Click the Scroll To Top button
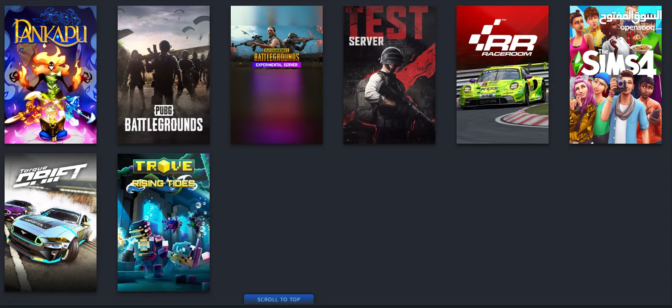The height and width of the screenshot is (308, 672). coord(279,299)
